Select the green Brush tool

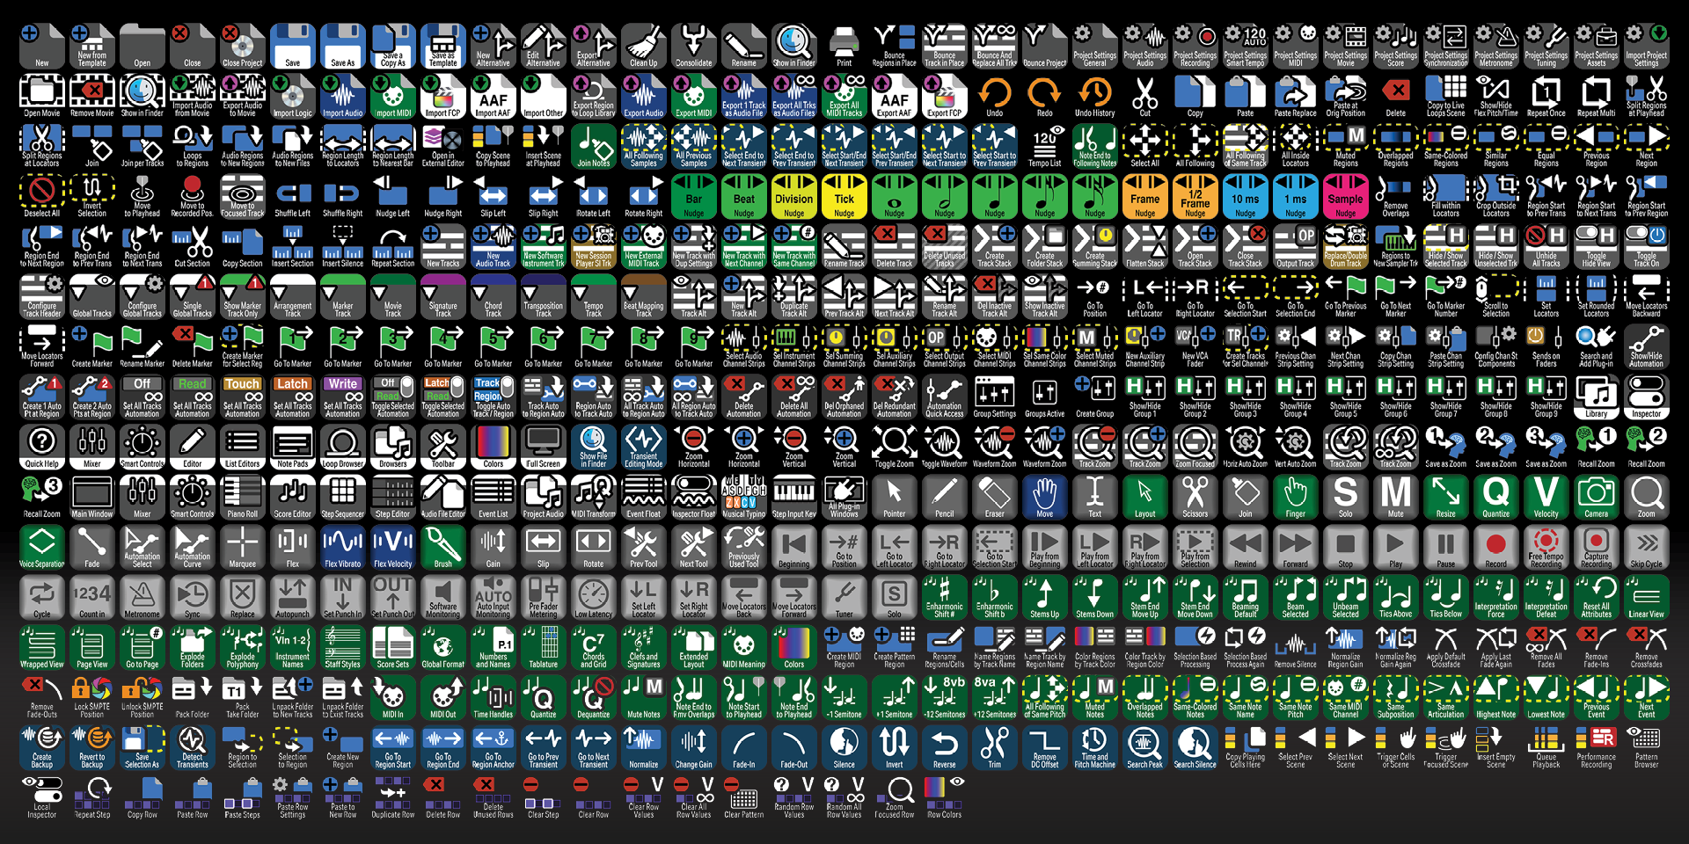(x=442, y=547)
